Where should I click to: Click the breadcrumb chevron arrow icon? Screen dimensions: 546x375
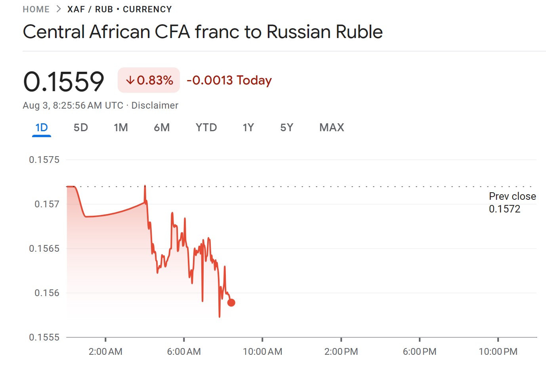(x=59, y=9)
